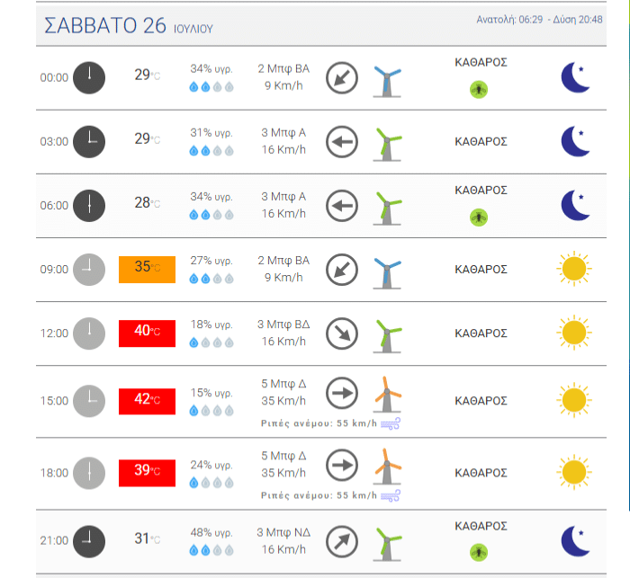
Task: Click the clock icon for 03:00
Action: [89, 142]
